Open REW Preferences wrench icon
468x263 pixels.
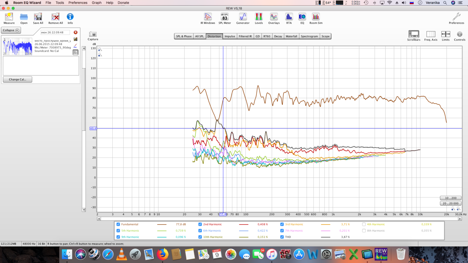tap(456, 18)
